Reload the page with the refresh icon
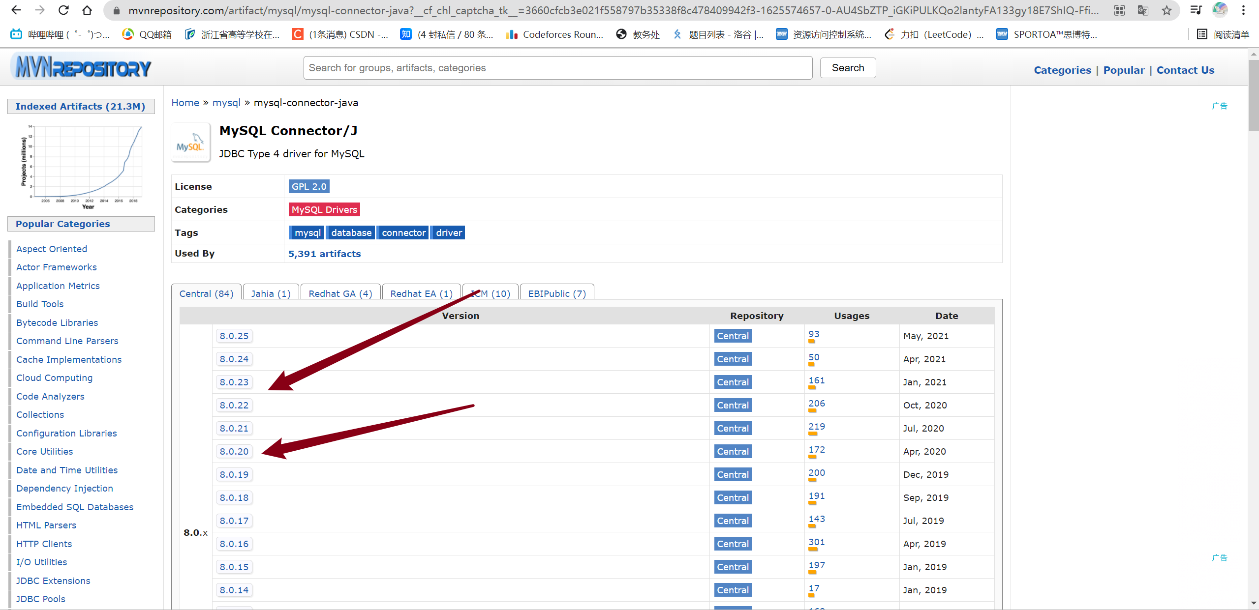 [x=63, y=10]
